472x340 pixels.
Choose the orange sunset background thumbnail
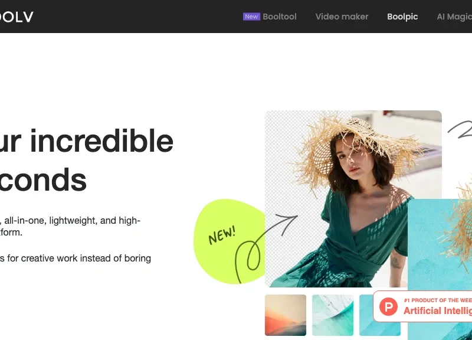286,315
